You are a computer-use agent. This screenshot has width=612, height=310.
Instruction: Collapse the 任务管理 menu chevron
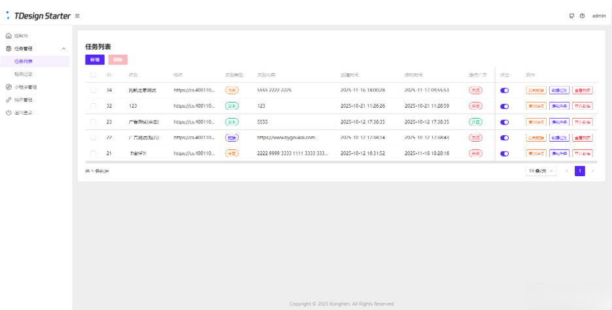coord(63,48)
